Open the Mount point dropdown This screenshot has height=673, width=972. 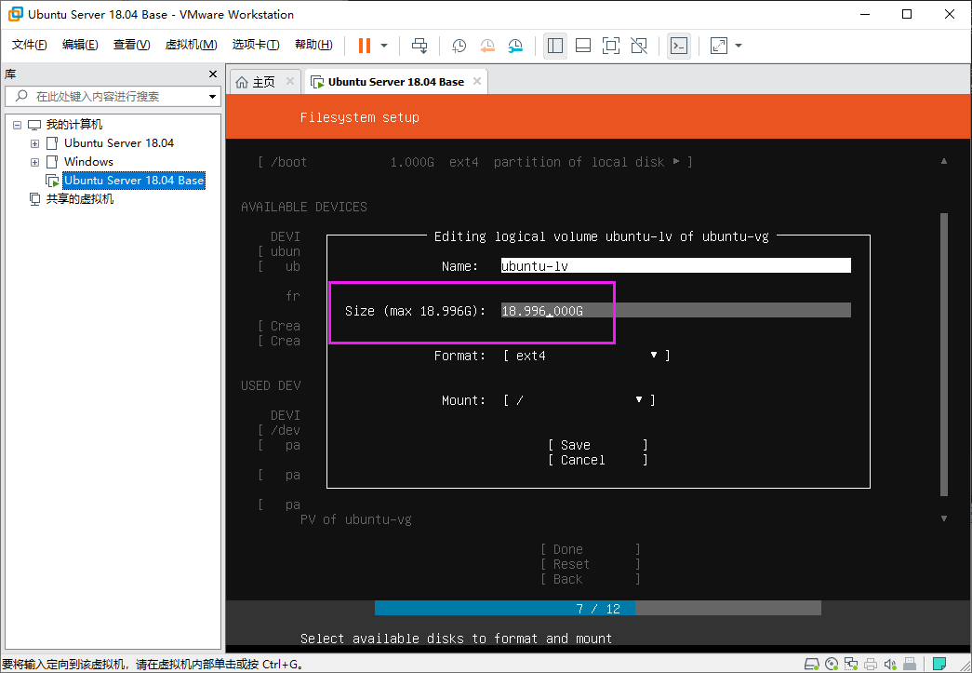(x=579, y=400)
